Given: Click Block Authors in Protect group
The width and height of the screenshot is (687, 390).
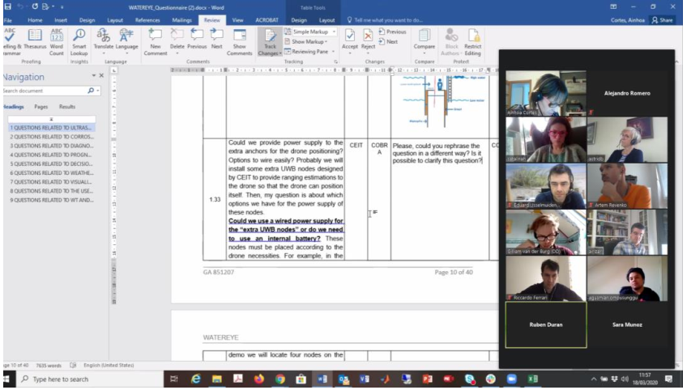Looking at the screenshot, I should pyautogui.click(x=451, y=42).
